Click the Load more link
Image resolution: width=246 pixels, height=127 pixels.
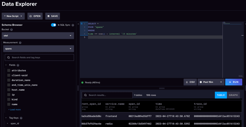click(x=14, y=110)
